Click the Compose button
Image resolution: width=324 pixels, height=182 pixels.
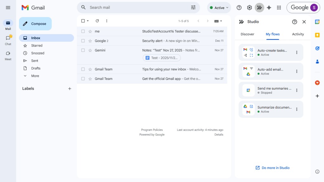pyautogui.click(x=35, y=24)
